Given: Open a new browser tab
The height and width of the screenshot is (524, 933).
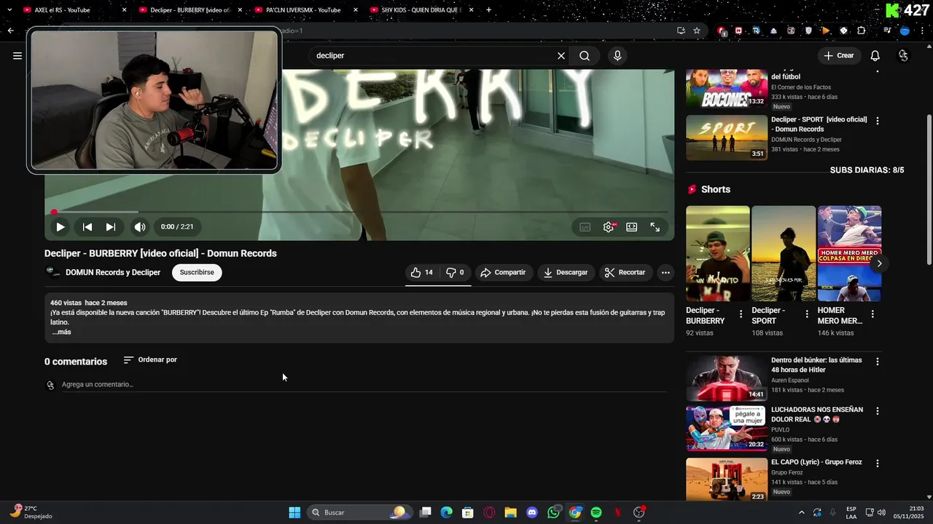Looking at the screenshot, I should pyautogui.click(x=488, y=10).
